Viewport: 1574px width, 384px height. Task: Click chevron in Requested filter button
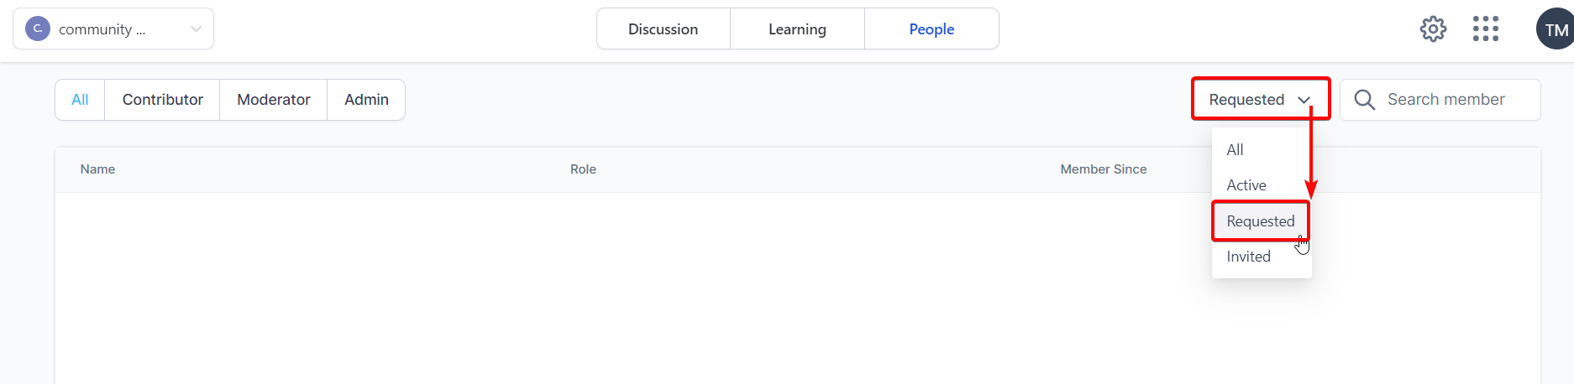tap(1304, 100)
